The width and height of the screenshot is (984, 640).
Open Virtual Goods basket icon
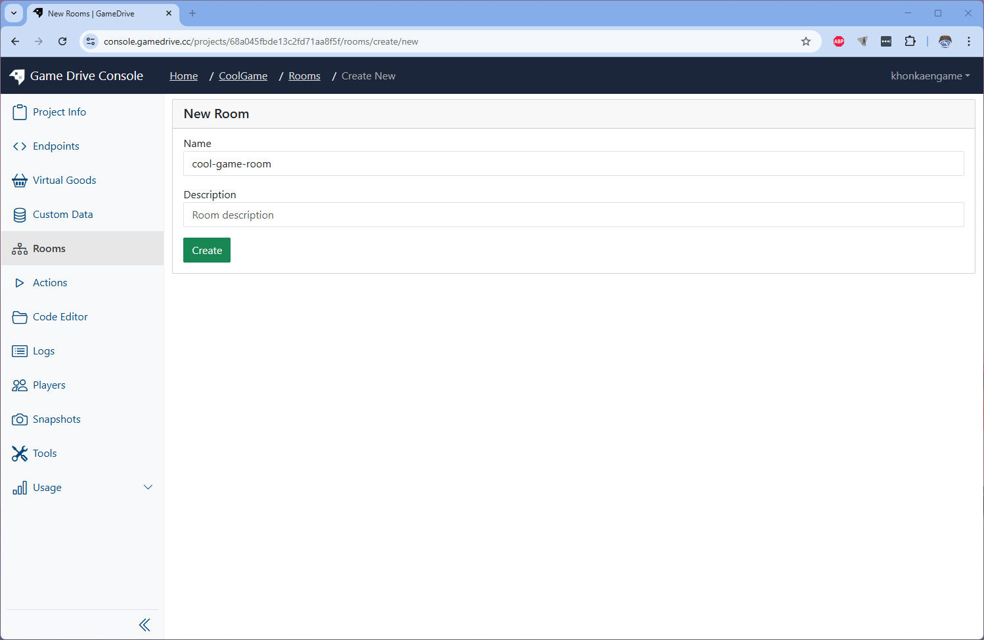tap(20, 181)
